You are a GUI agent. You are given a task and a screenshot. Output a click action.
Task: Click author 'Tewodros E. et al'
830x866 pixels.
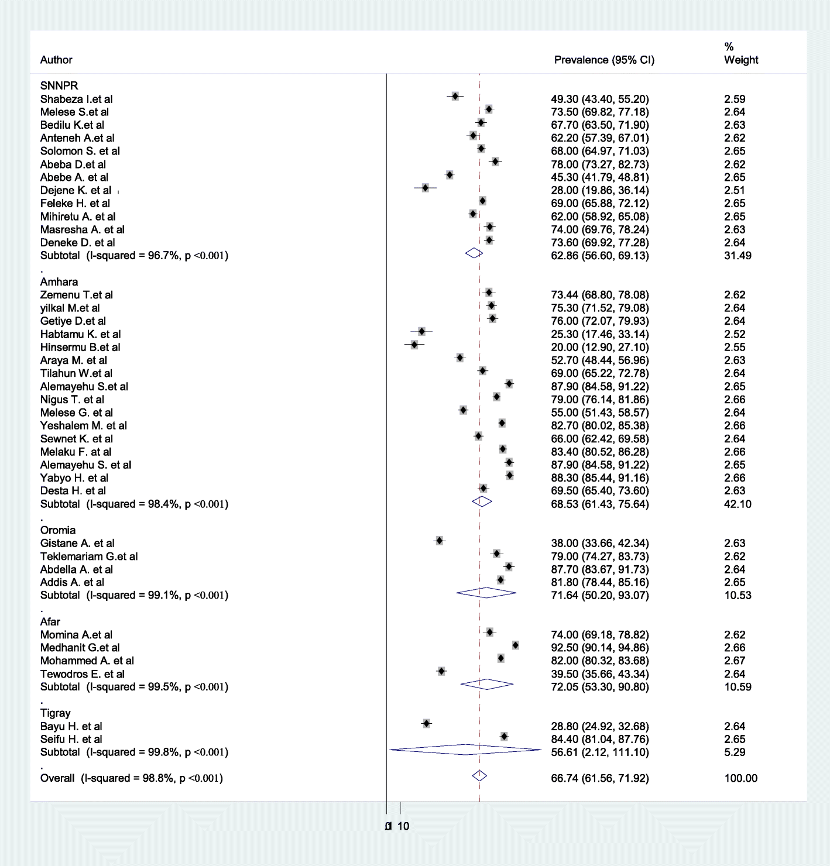(x=83, y=674)
